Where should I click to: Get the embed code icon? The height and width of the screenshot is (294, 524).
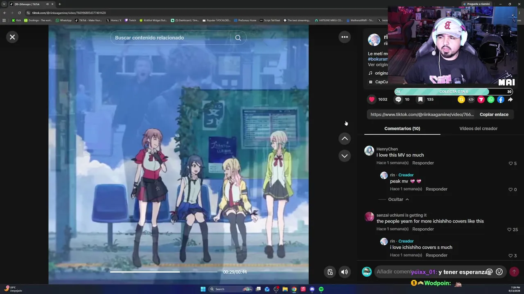[471, 100]
